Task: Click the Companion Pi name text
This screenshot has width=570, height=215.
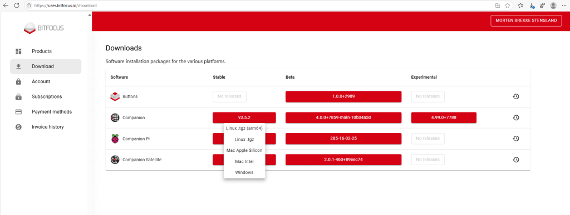Action: pos(136,139)
